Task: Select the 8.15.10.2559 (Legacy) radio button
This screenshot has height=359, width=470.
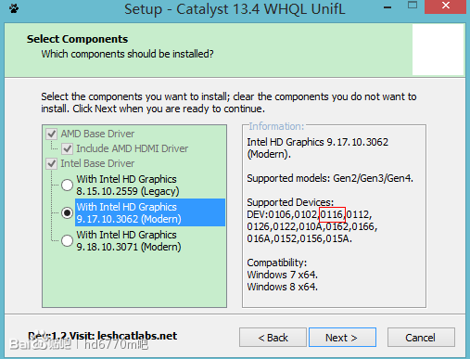Action: (67, 186)
